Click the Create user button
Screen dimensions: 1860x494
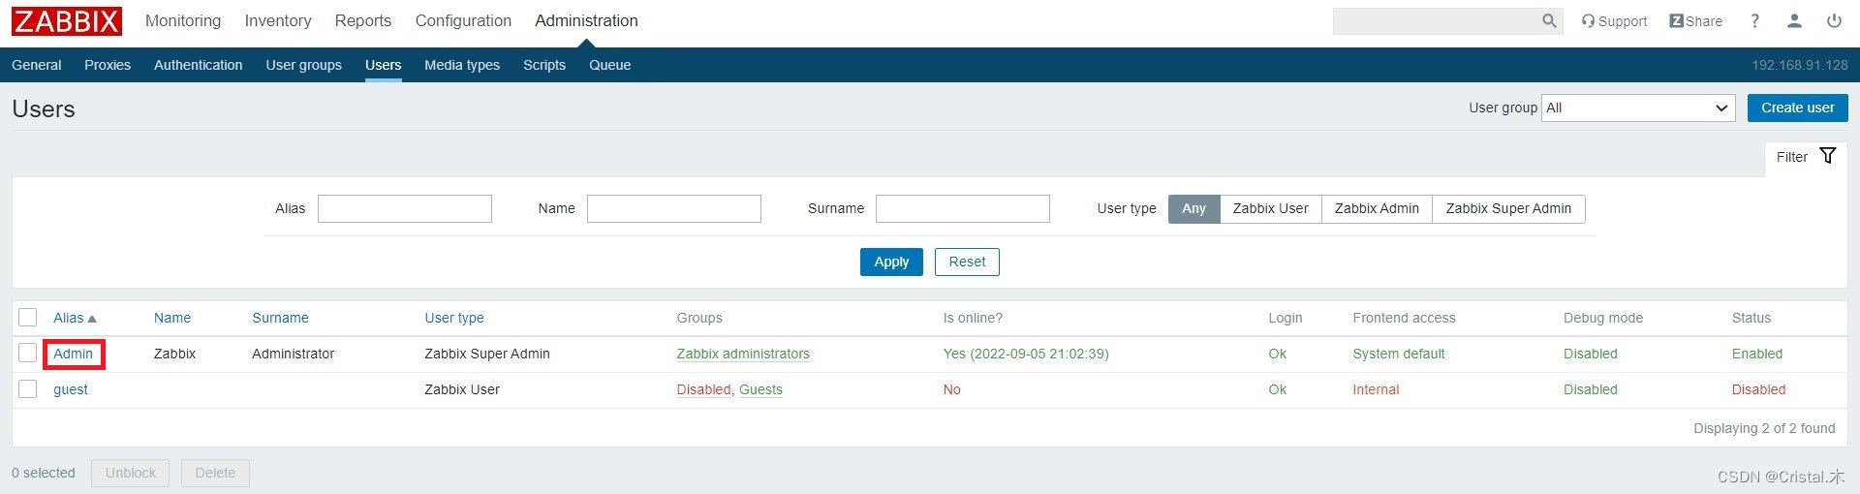pos(1797,108)
